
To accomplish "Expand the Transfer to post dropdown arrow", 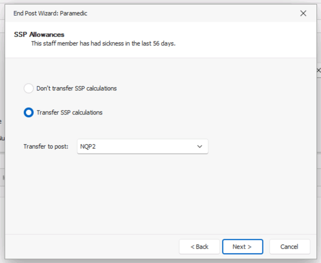I will click(200, 147).
